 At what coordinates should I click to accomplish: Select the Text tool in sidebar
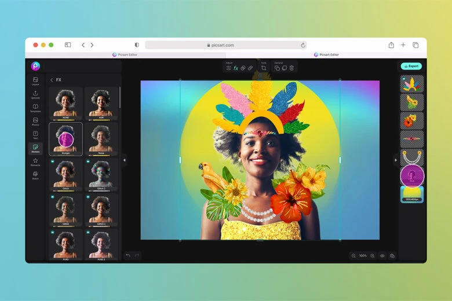pos(35,135)
